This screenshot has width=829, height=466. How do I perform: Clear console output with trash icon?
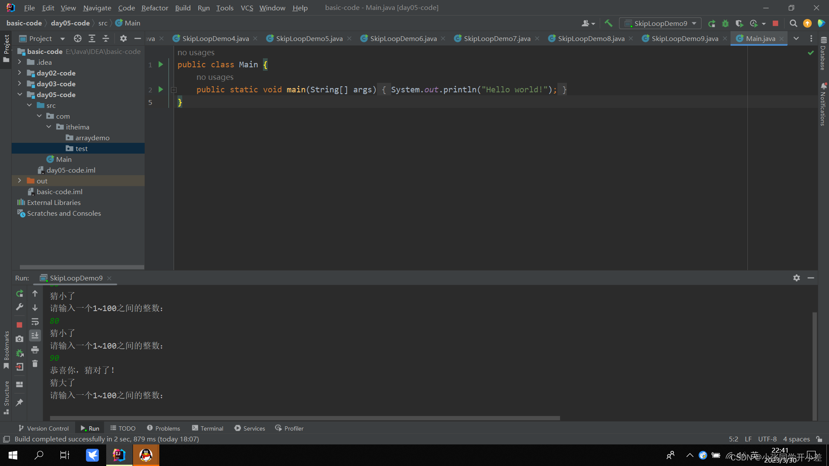pos(35,364)
